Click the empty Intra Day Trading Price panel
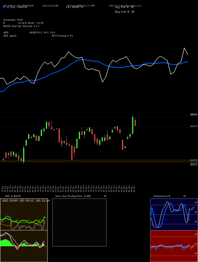 [x=79, y=222]
